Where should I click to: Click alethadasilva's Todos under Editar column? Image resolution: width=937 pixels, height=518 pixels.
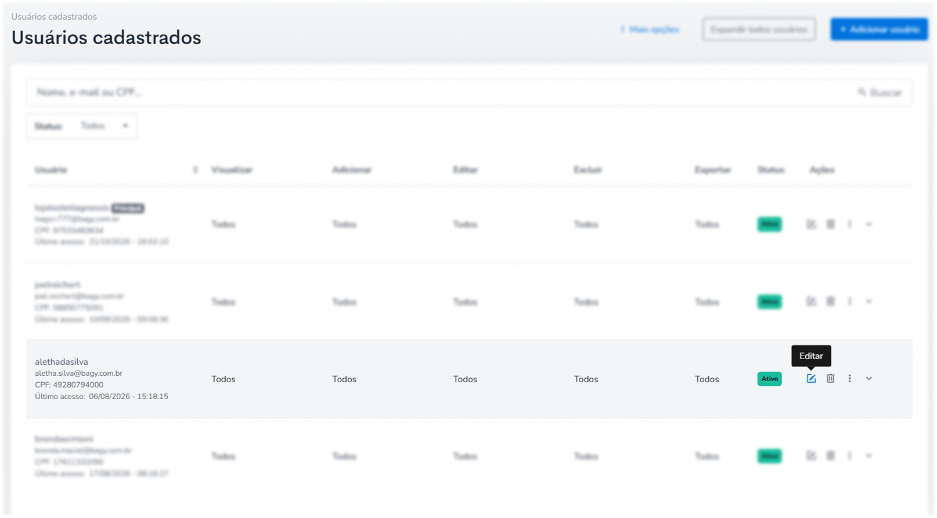coord(465,379)
